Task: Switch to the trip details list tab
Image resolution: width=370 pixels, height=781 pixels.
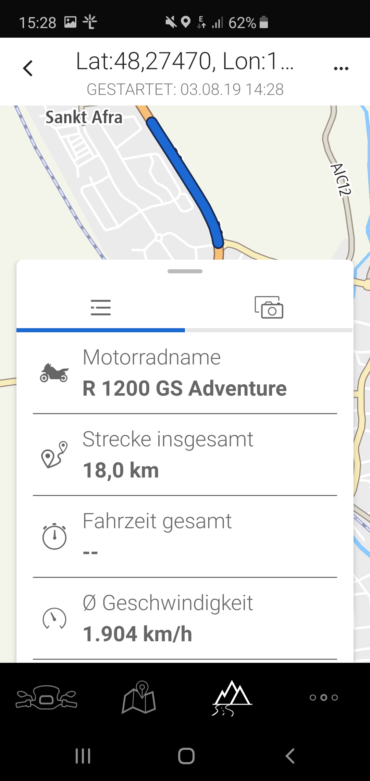Action: click(x=101, y=308)
